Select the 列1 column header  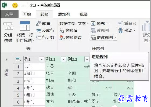point(34,59)
